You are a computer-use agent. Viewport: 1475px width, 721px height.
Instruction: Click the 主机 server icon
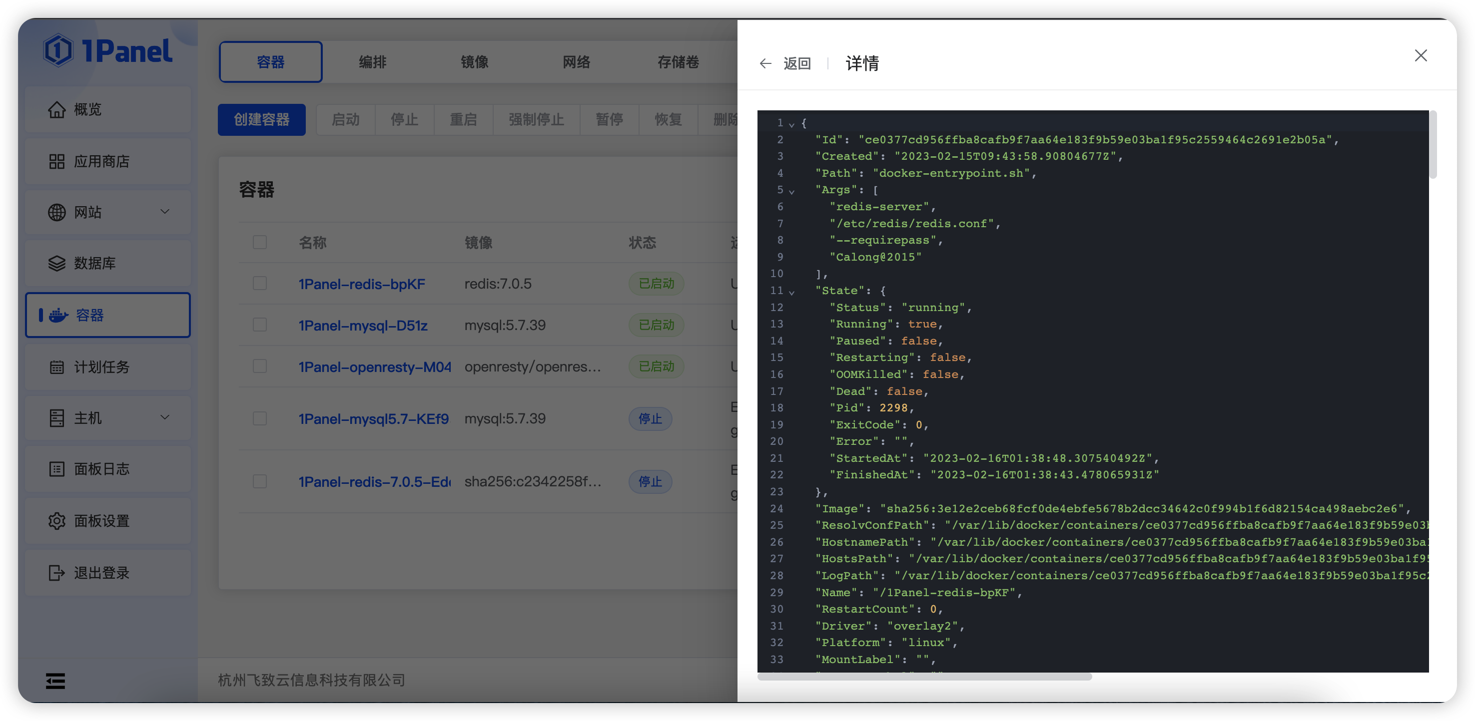pyautogui.click(x=56, y=418)
